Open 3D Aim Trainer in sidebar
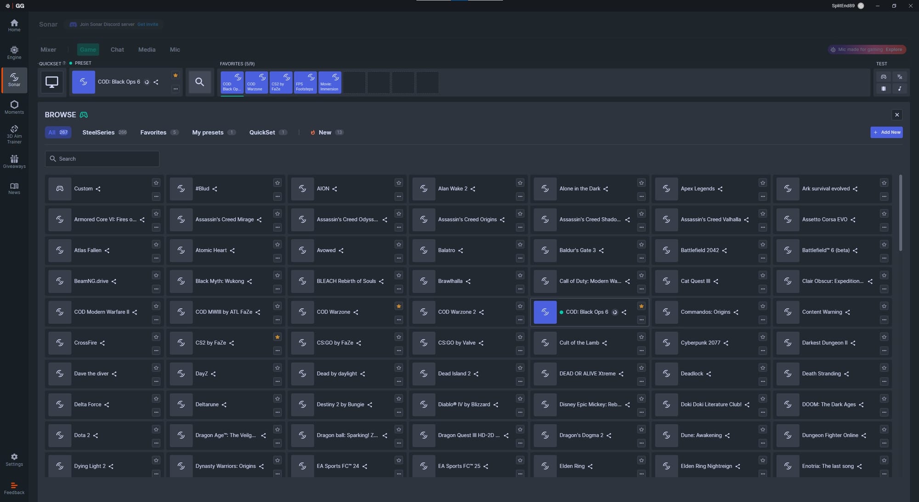 (14, 134)
